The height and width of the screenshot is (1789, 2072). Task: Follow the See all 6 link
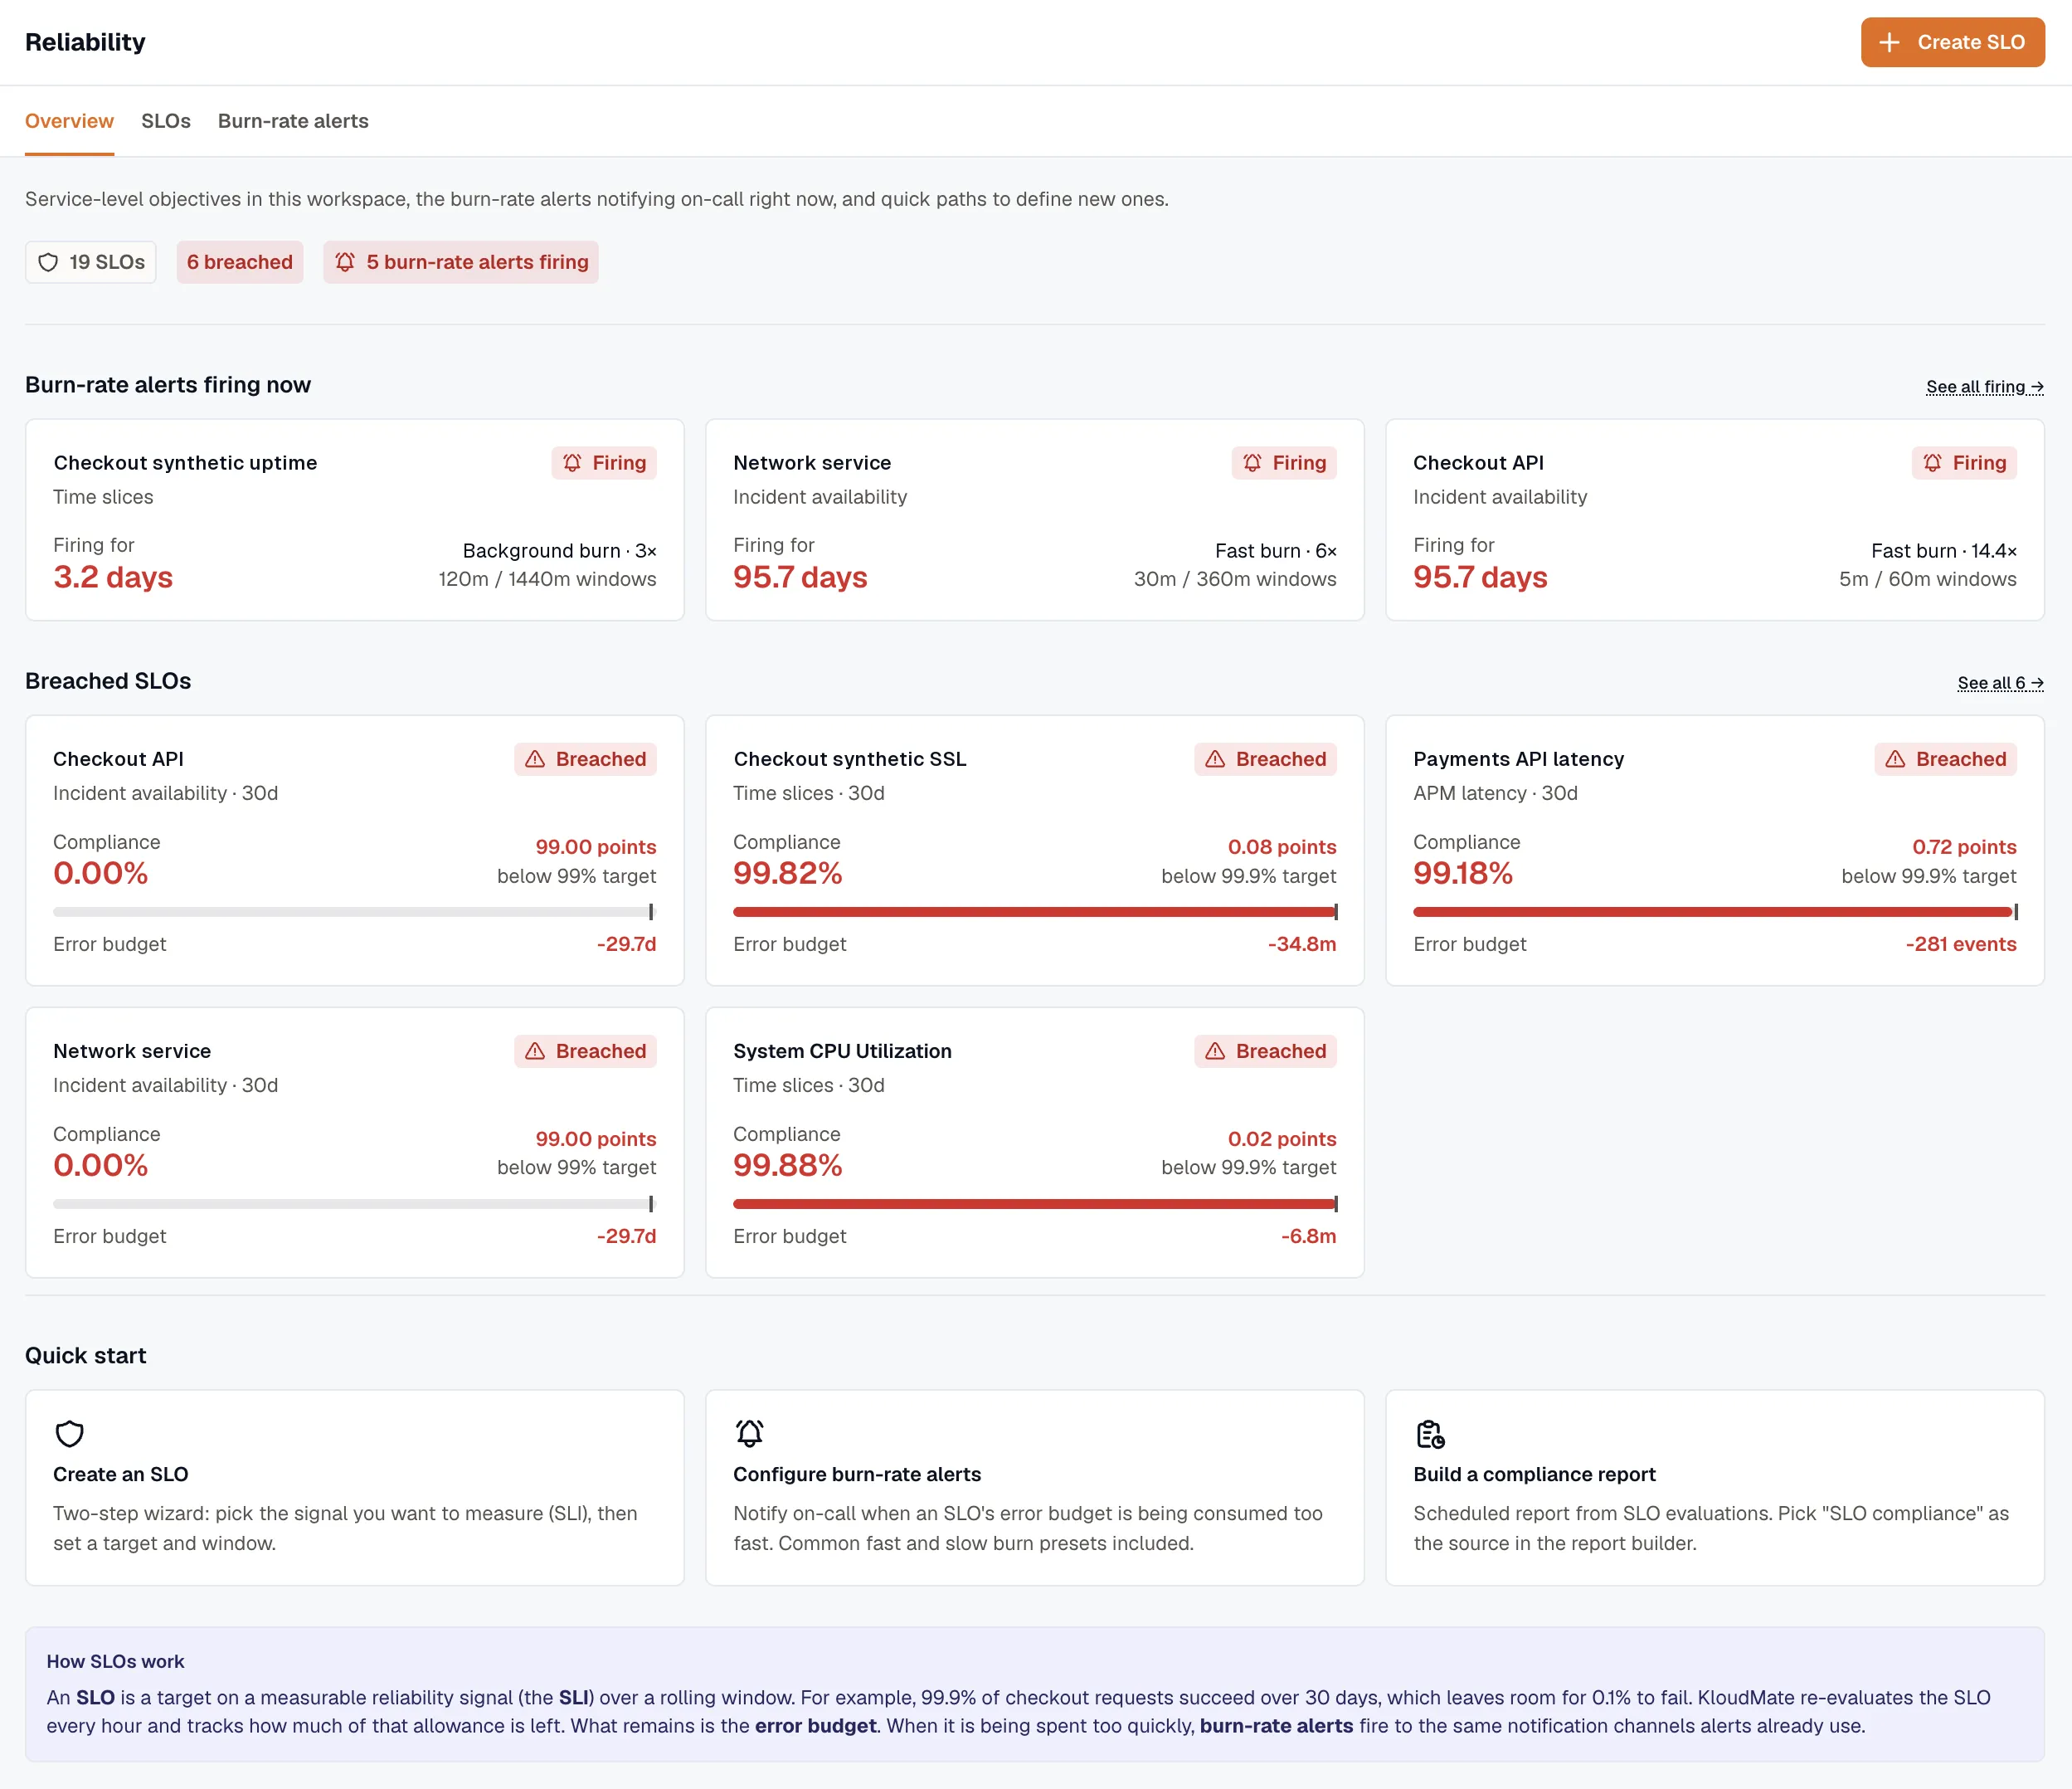2000,682
